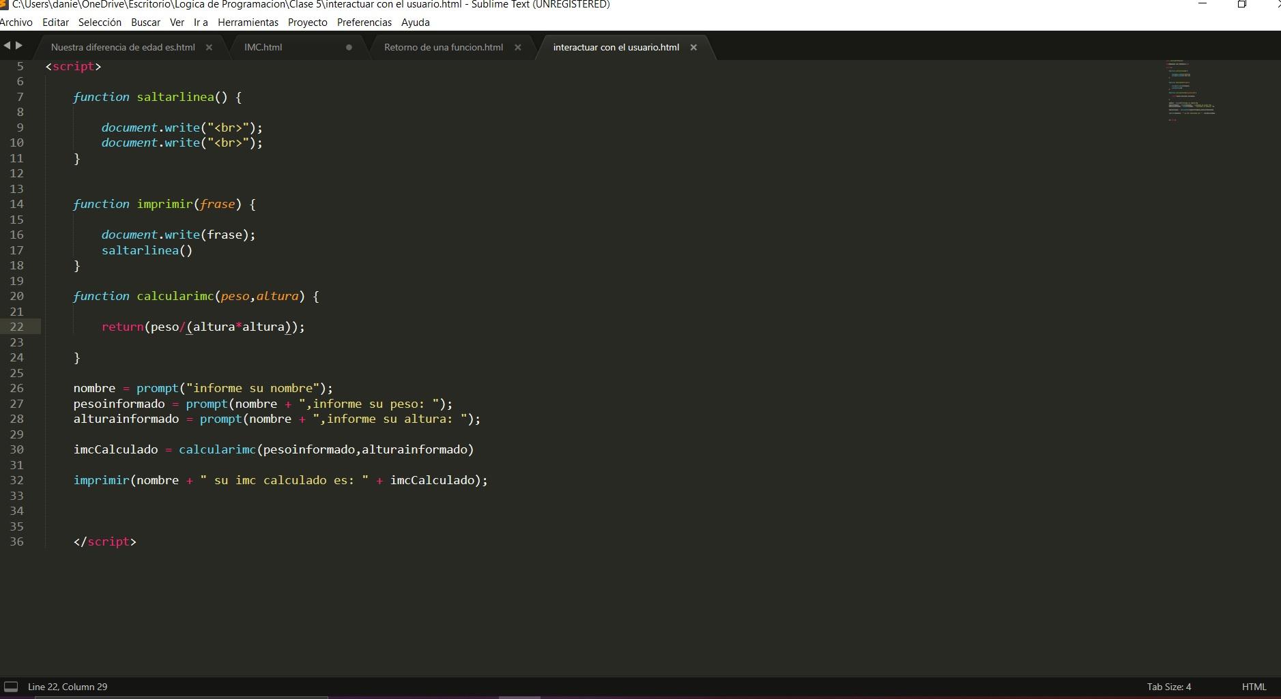Viewport: 1281px width, 699px height.
Task: Open the Editar menu
Action: pos(55,23)
